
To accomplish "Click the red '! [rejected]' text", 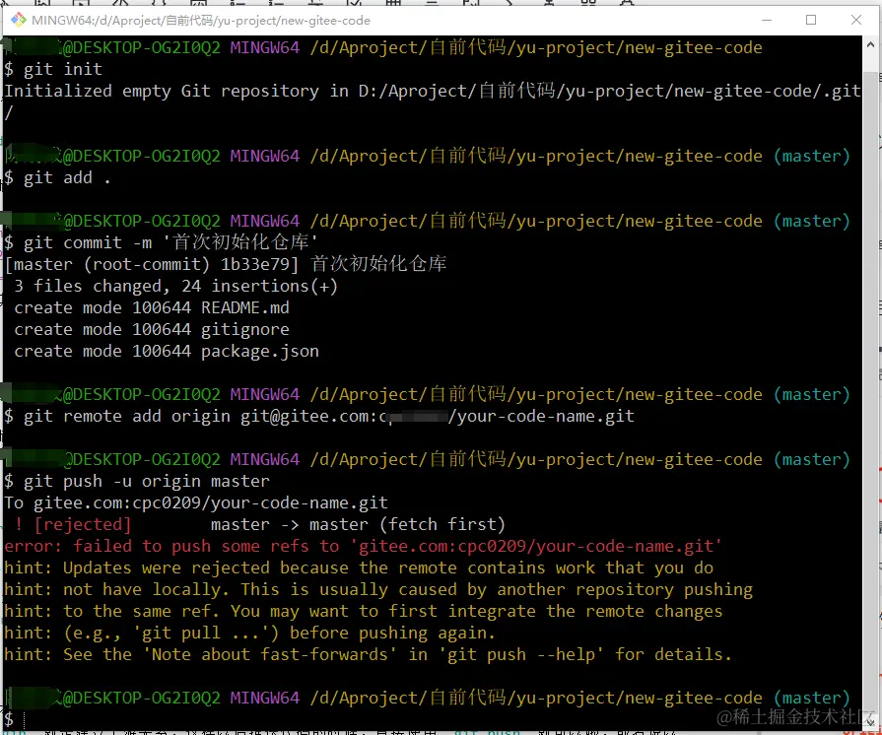I will (73, 525).
